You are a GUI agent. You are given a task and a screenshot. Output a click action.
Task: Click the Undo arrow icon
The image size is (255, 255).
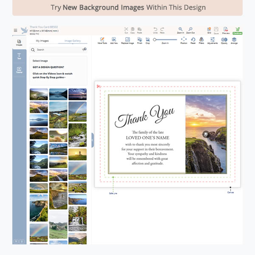[155, 29]
